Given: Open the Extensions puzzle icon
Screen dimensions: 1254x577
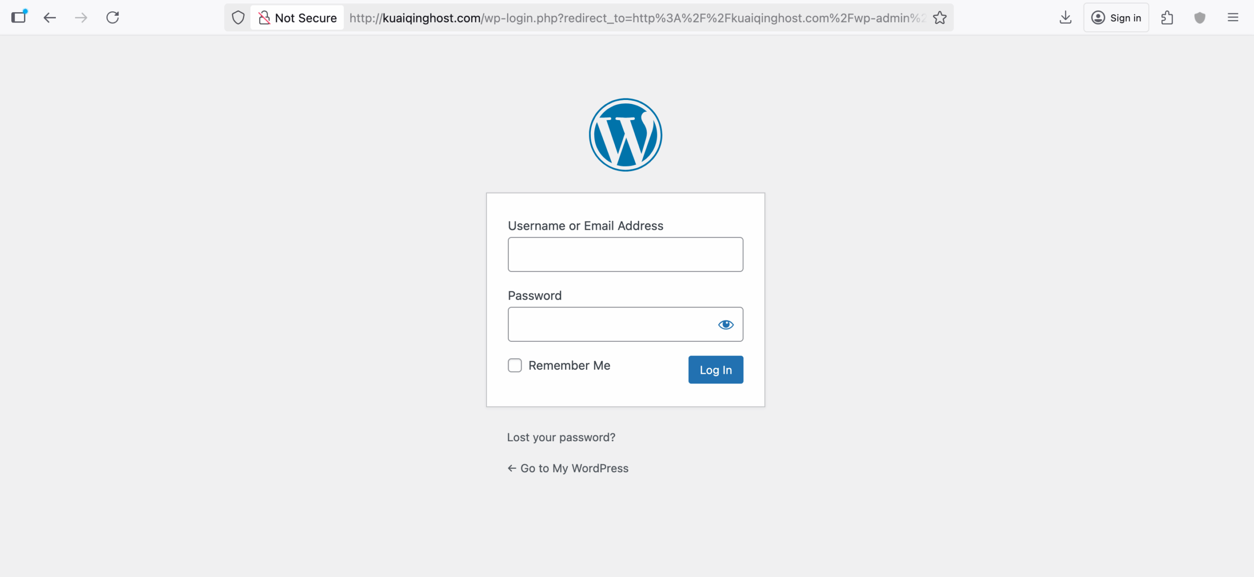Looking at the screenshot, I should pos(1167,18).
